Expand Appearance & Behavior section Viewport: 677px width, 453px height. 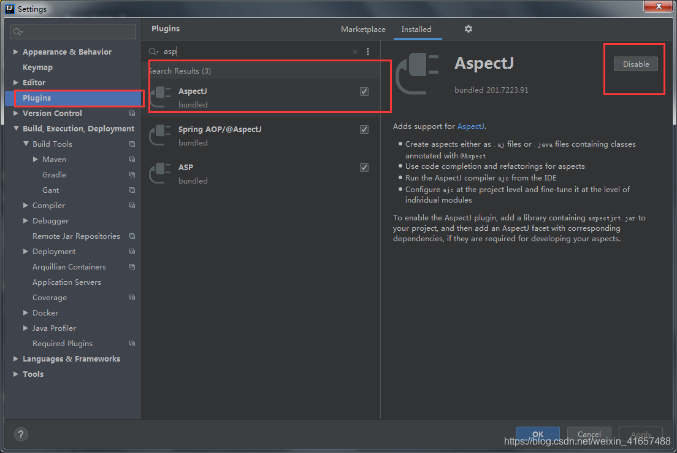coord(15,52)
